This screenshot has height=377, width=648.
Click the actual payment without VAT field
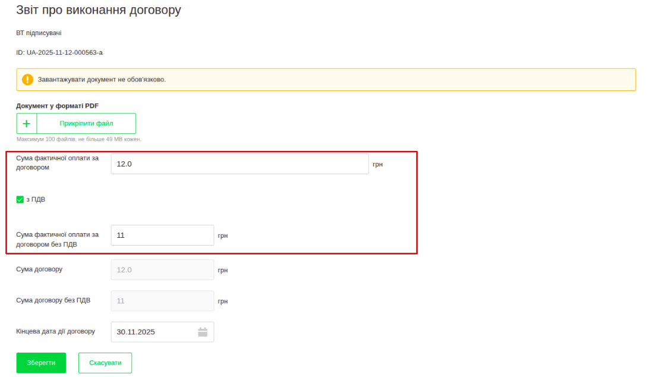[162, 235]
